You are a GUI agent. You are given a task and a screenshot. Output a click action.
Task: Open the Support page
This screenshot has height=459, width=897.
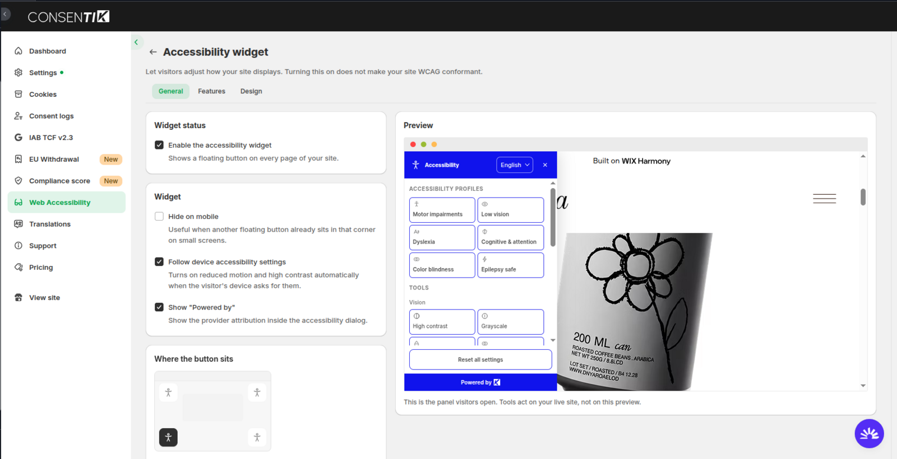tap(66, 246)
